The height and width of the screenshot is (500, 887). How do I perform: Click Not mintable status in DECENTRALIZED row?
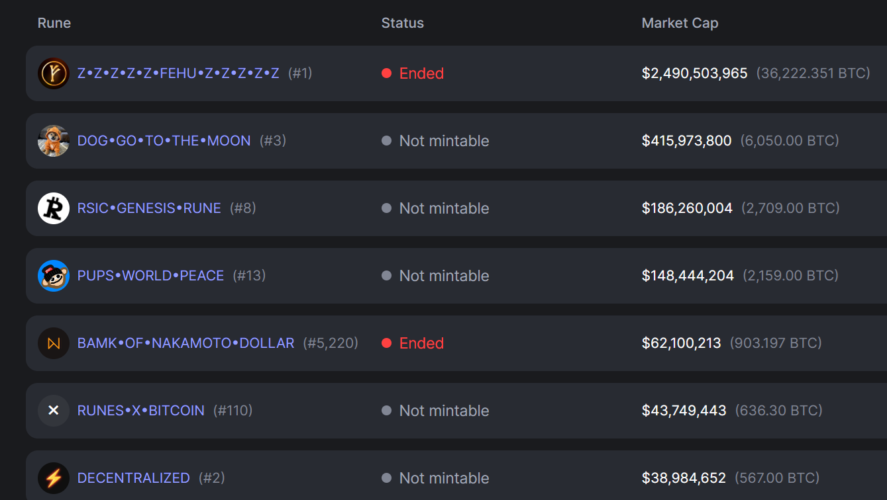click(443, 478)
